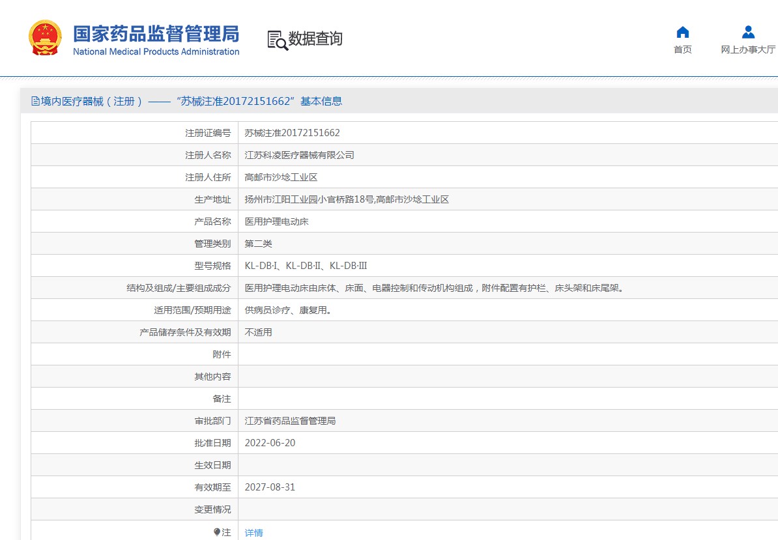The width and height of the screenshot is (778, 540).
Task: Open the 首页 home icon
Action: pos(683,32)
